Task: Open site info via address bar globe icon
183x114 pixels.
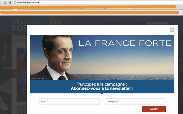Action: (x=15, y=3)
